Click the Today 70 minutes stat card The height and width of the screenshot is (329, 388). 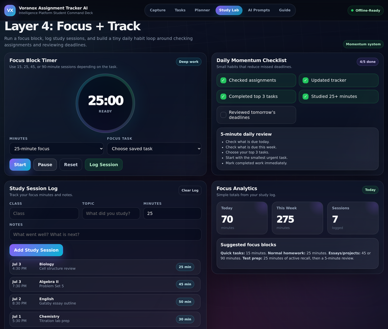tap(242, 218)
